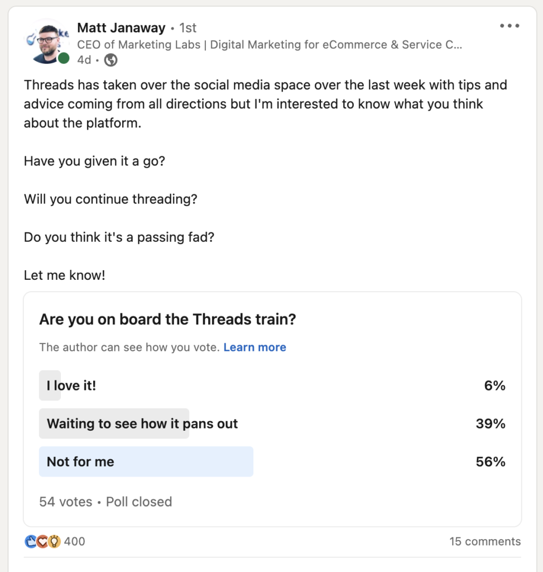
Task: Click the 4d post timestamp
Action: (x=84, y=60)
